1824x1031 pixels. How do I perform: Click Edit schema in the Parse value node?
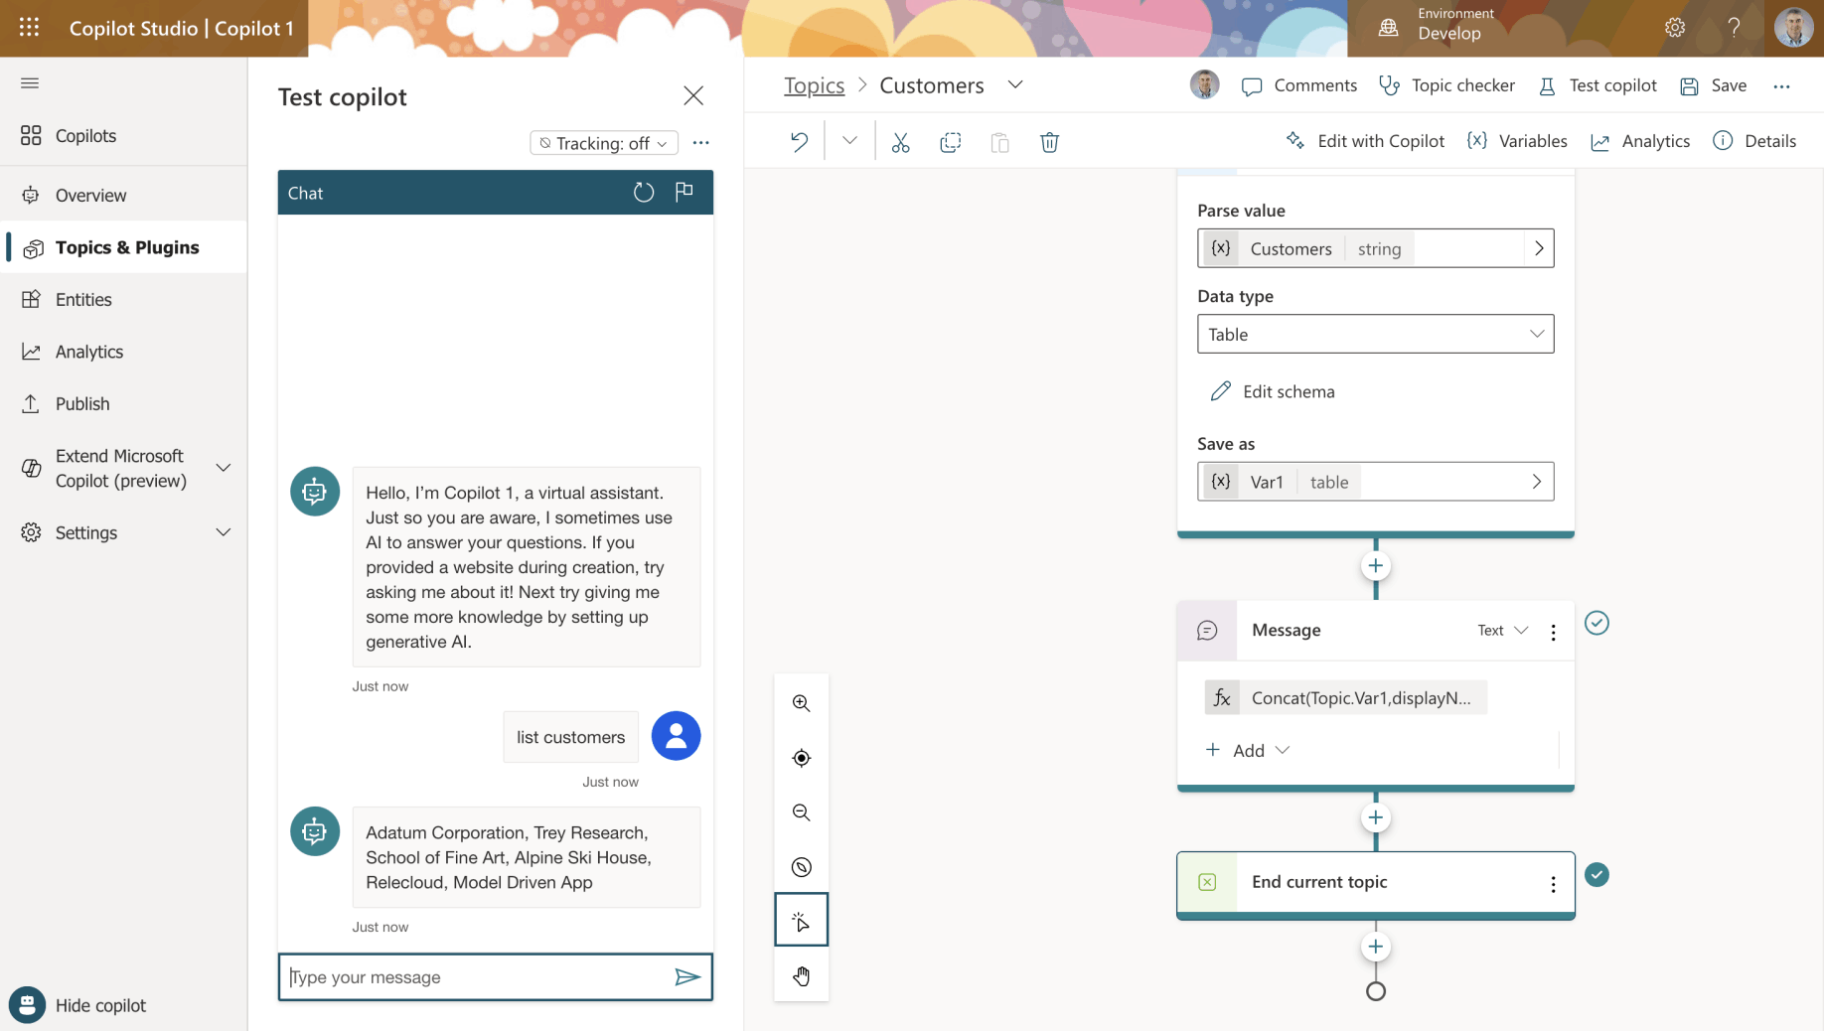click(1273, 391)
